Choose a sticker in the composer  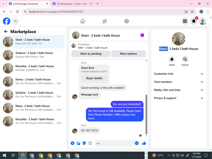click(84, 143)
